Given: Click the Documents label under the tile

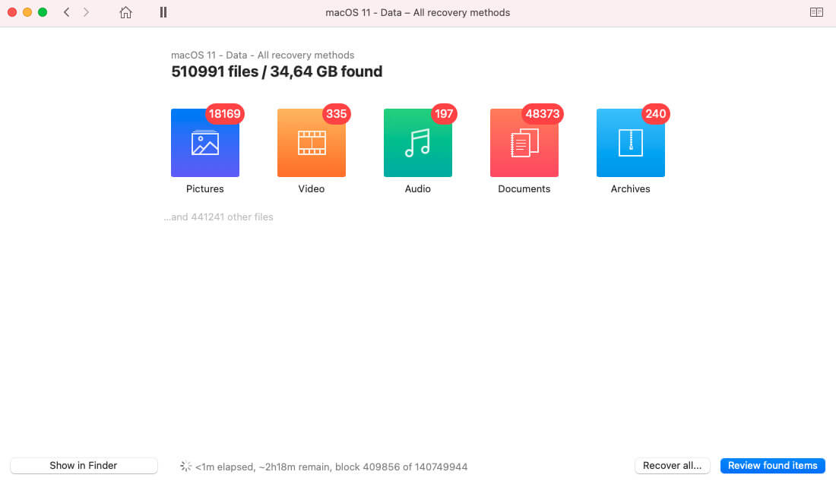Looking at the screenshot, I should 524,188.
